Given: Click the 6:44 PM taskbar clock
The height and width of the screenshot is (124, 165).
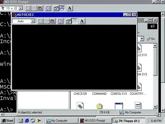Looking at the screenshot, I should 156,121.
